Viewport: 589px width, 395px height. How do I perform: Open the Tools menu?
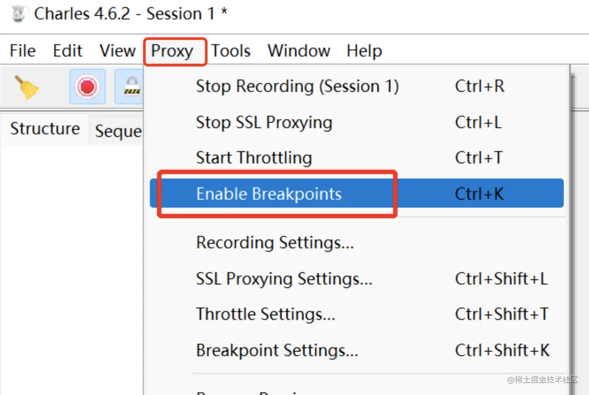coord(231,51)
